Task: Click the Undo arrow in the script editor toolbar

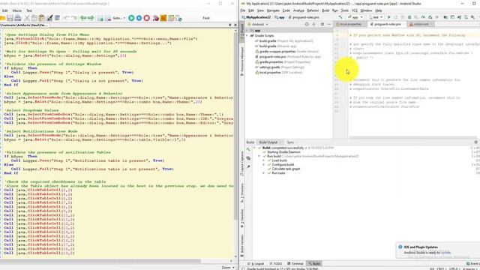Action: pos(67,18)
